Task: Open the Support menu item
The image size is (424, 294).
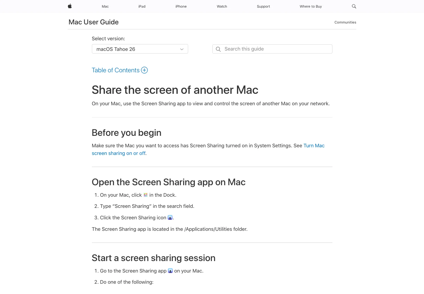Action: [264, 6]
